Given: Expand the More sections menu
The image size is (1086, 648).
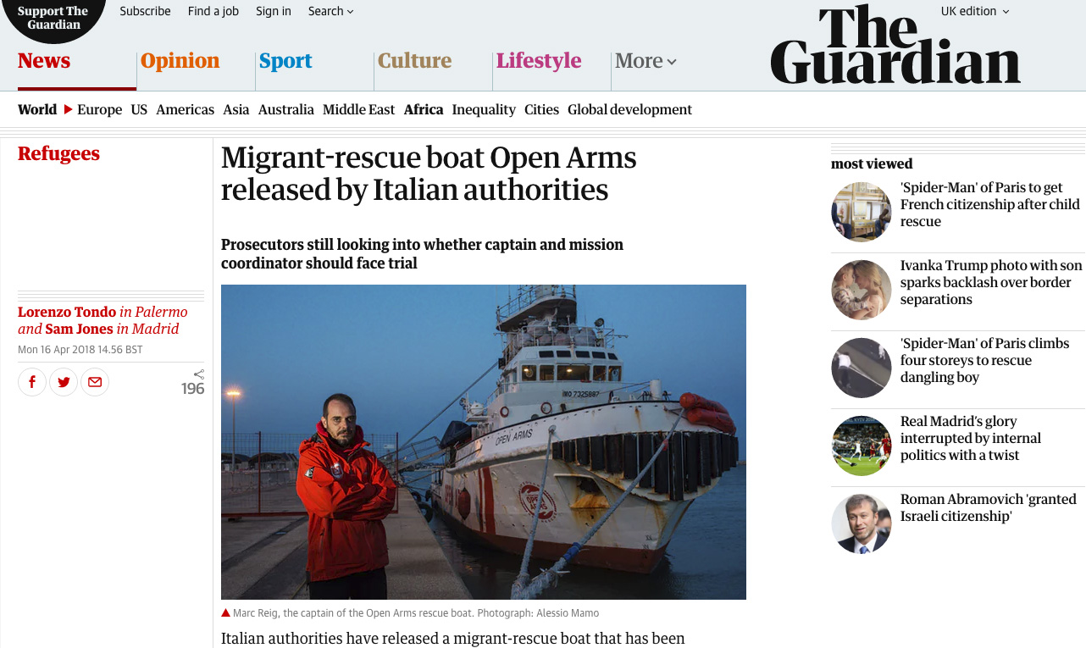Looking at the screenshot, I should click(646, 61).
